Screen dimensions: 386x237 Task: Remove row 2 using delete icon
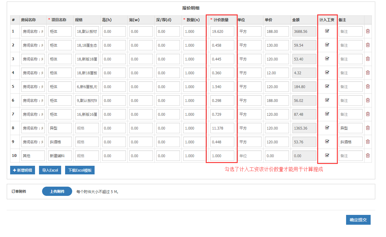pyautogui.click(x=368, y=45)
